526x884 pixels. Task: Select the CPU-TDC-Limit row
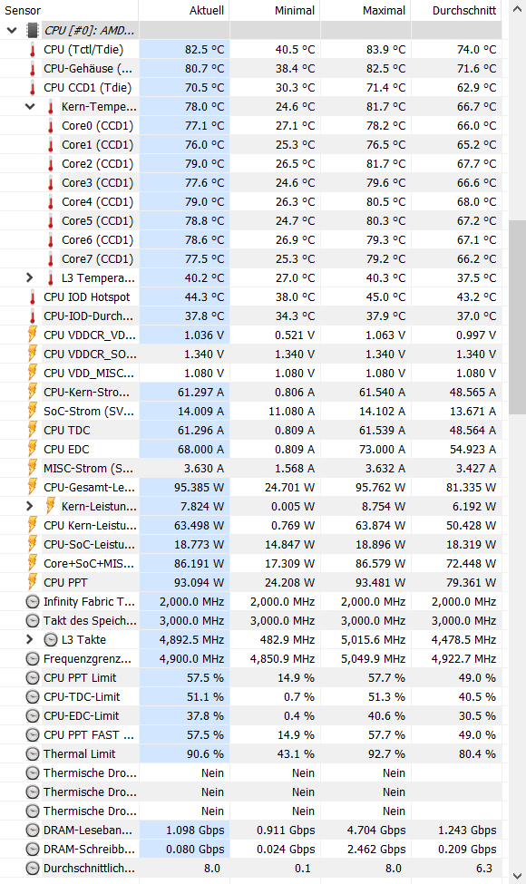250,697
